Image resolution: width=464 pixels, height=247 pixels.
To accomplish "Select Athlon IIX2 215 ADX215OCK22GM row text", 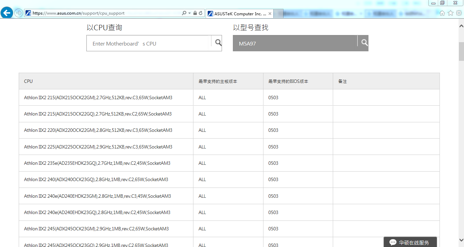I will tap(98, 98).
